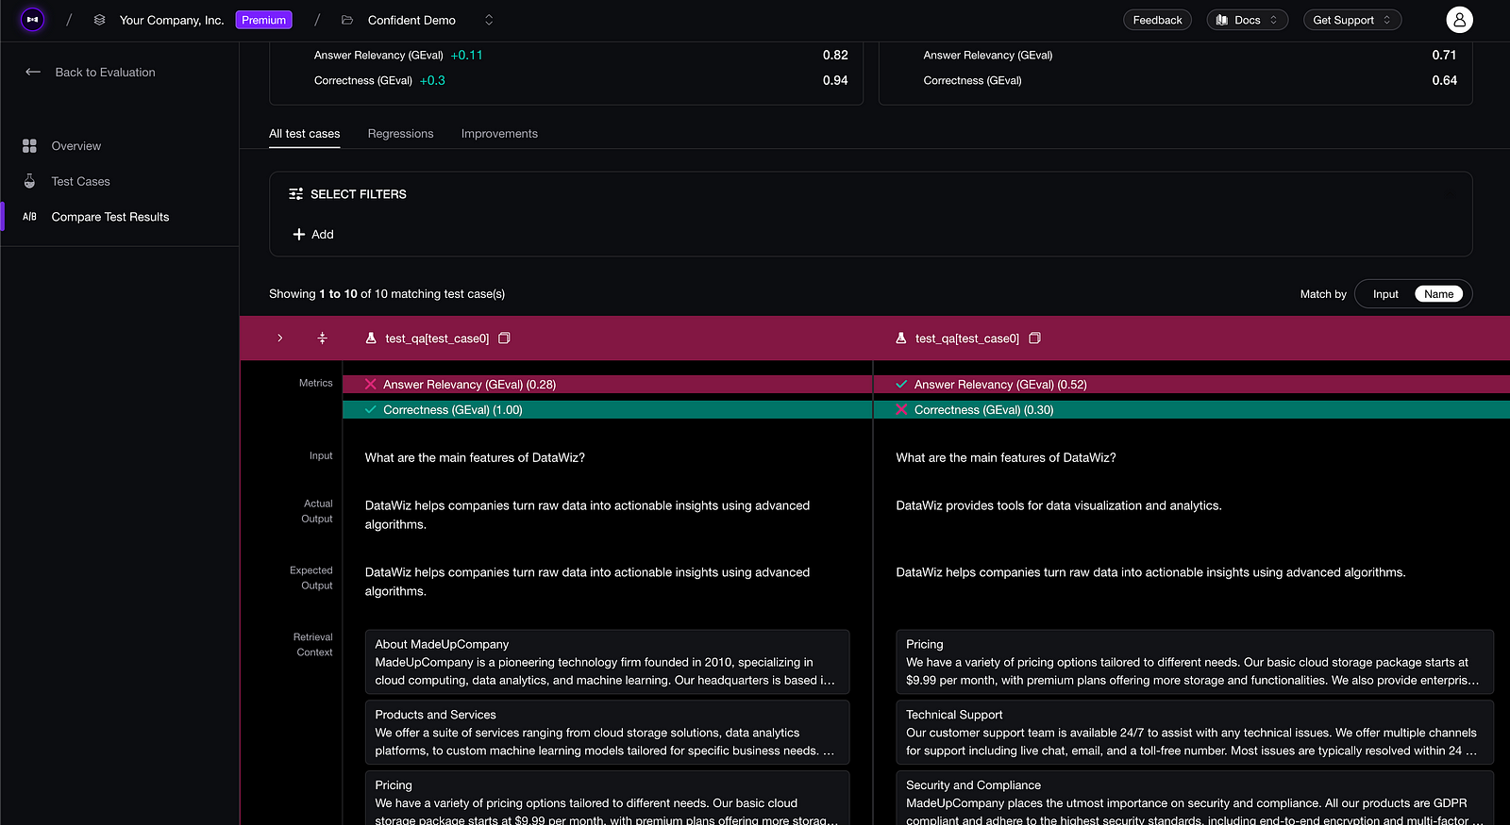The width and height of the screenshot is (1510, 825).
Task: Switch to the Improvements tab
Action: pyautogui.click(x=499, y=134)
